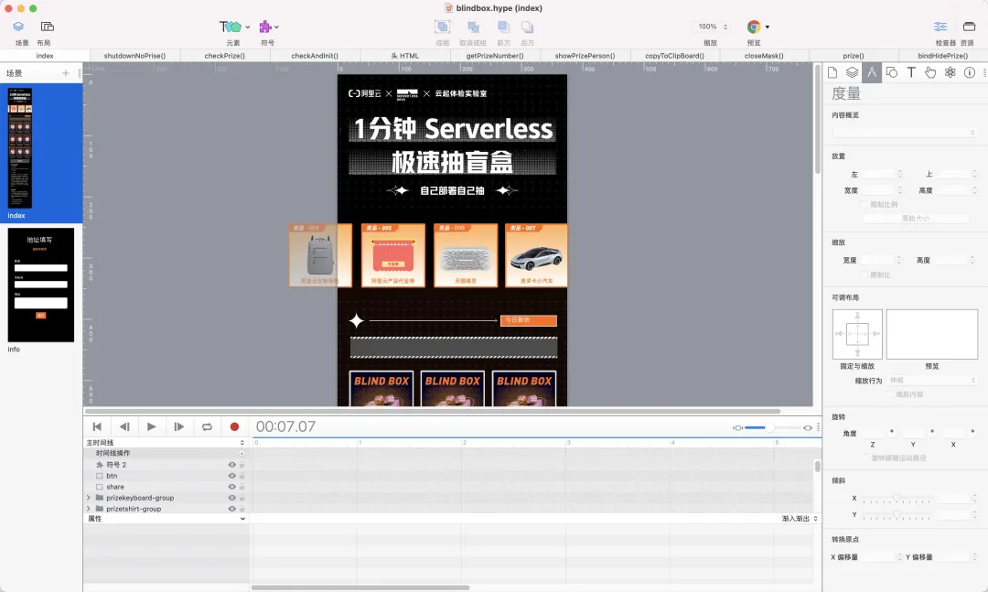Switch to the checkPrize() tab
Viewport: 988px width, 592px height.
(225, 56)
